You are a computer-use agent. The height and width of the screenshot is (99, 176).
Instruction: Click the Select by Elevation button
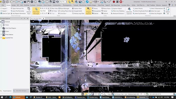pos(140,14)
